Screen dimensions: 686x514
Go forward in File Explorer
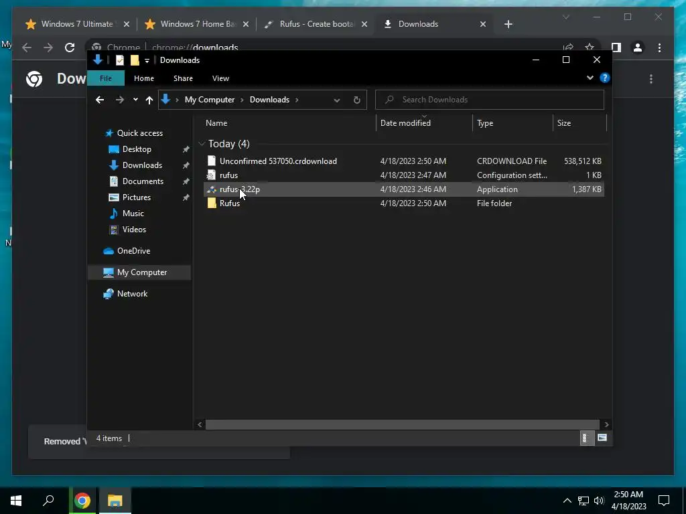[119, 100]
